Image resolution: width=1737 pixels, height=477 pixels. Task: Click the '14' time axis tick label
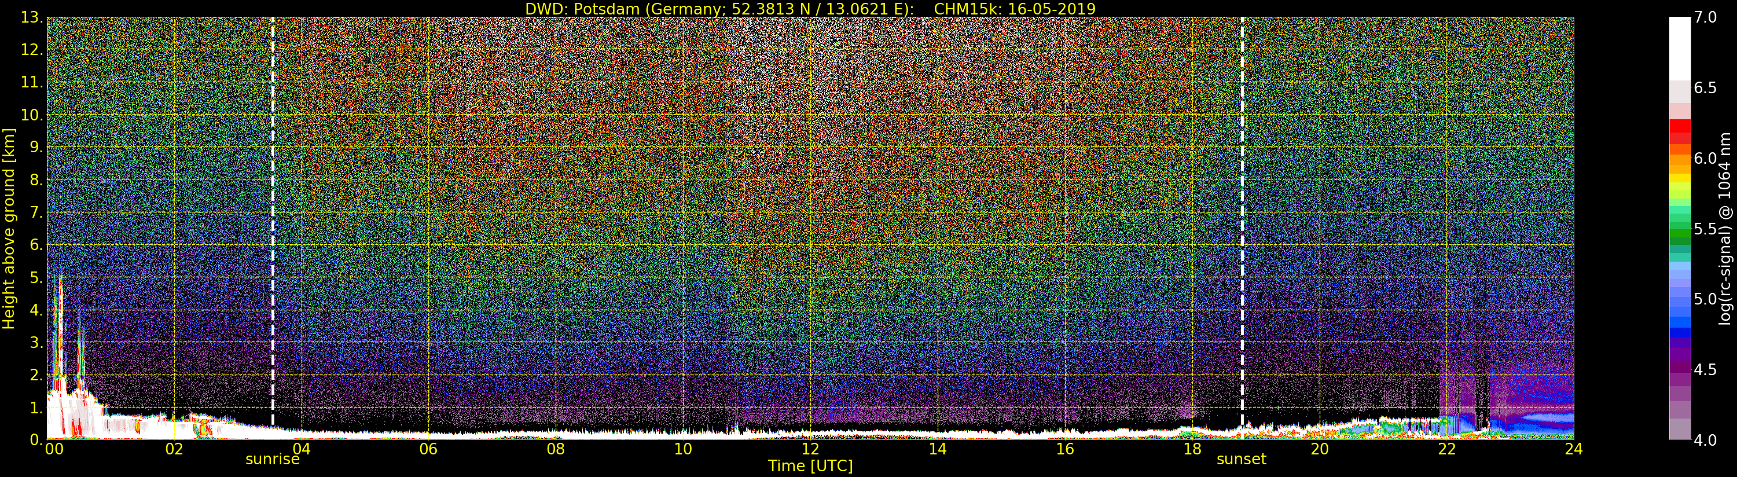tap(937, 449)
